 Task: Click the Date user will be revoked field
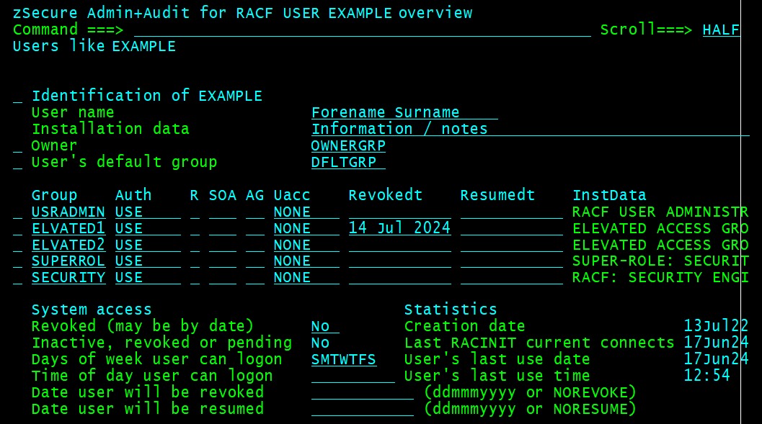pyautogui.click(x=363, y=392)
